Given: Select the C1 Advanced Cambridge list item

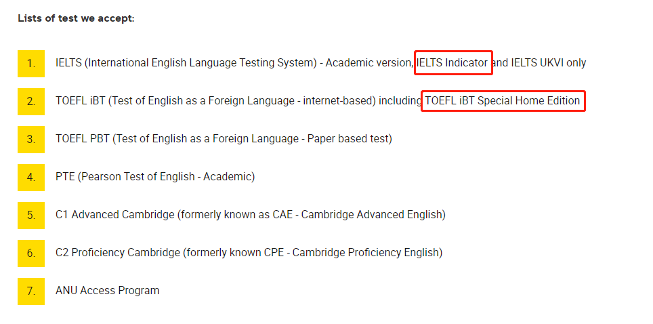Looking at the screenshot, I should [250, 215].
